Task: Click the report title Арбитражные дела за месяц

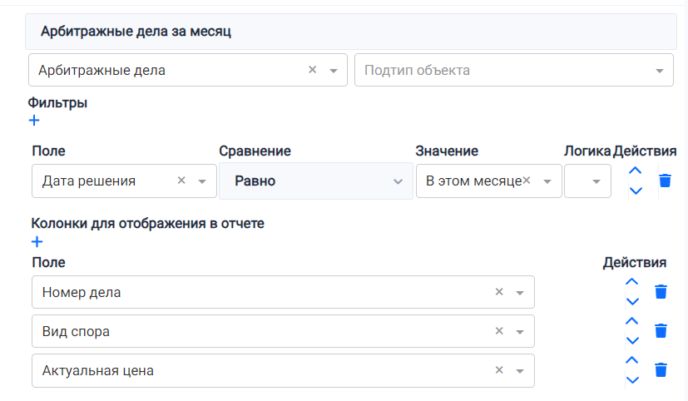Action: (135, 32)
